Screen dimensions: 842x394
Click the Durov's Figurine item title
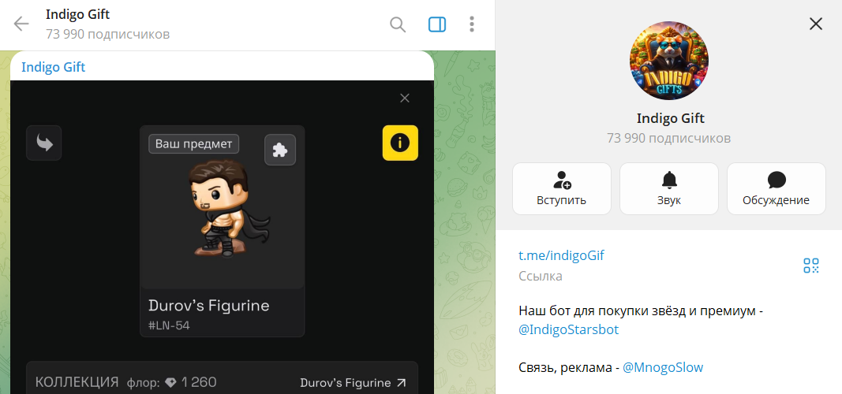coord(209,306)
